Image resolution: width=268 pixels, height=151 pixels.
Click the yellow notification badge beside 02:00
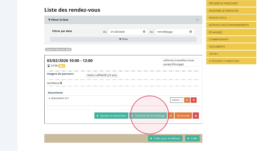[x=62, y=65]
